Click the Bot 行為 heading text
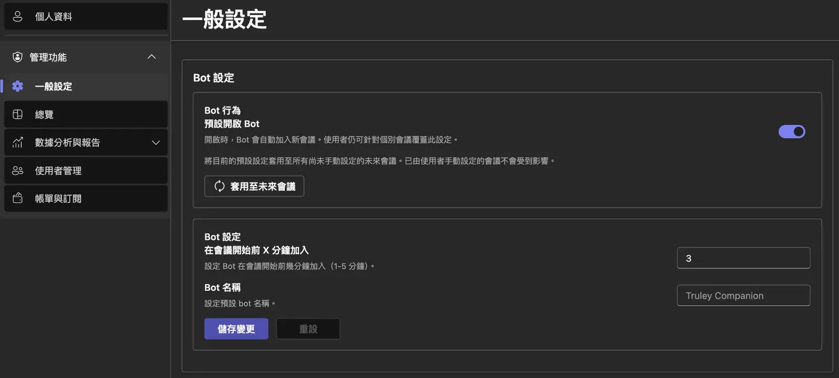839x378 pixels. click(222, 110)
